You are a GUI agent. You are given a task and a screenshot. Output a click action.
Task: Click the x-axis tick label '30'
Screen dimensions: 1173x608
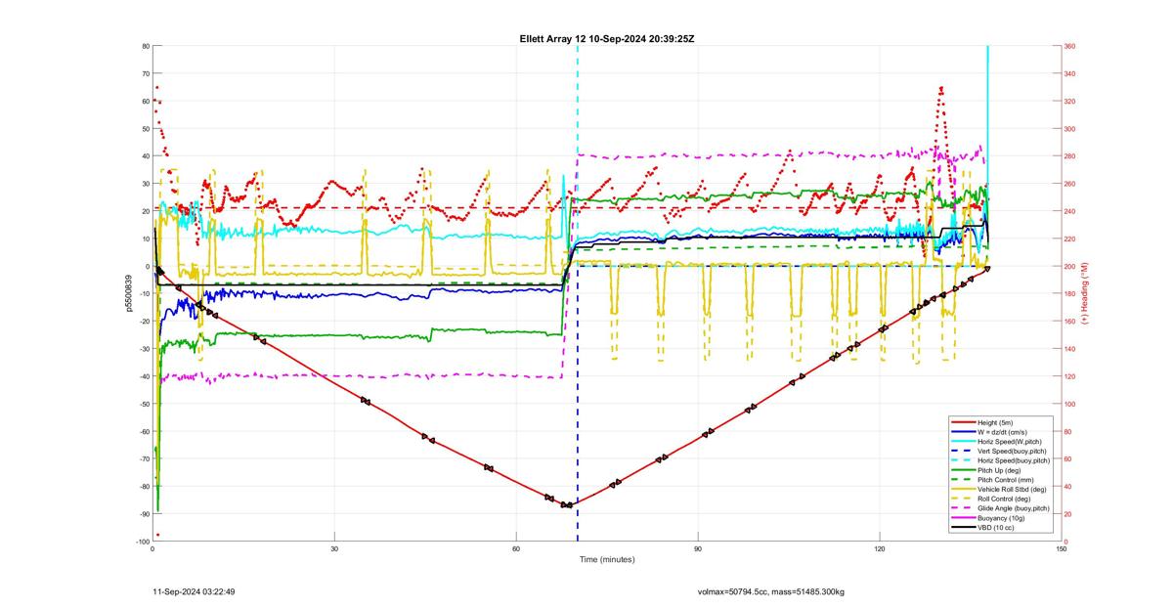334,548
